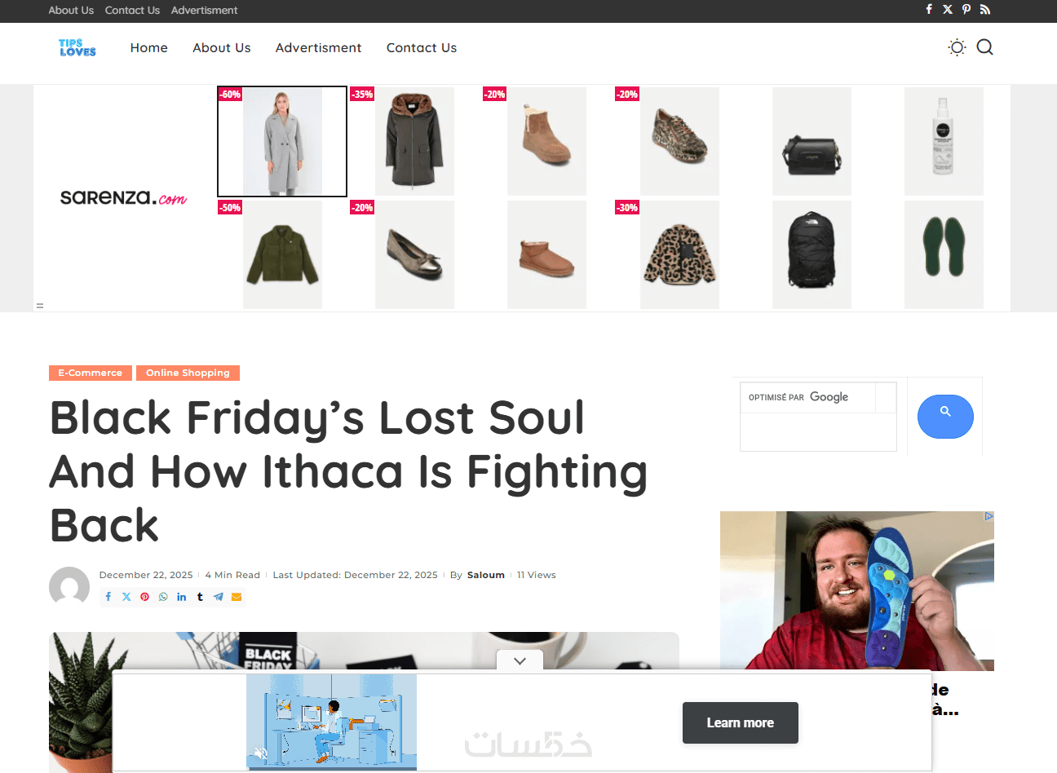Screen dimensions: 1057x773
Task: Open the Advertisment navigation item
Action: (x=318, y=48)
